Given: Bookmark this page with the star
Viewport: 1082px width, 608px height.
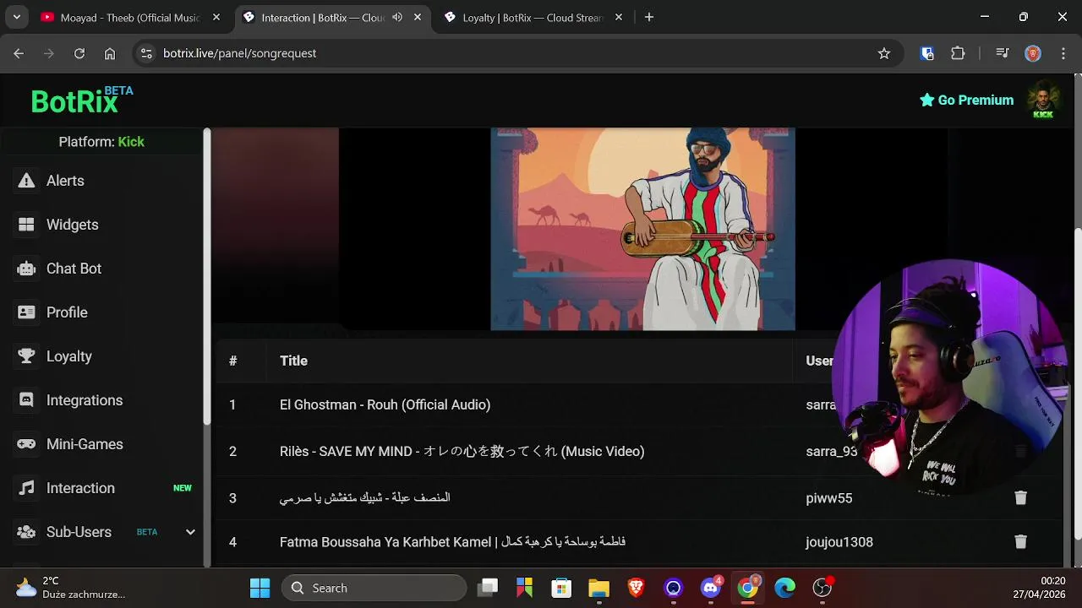Looking at the screenshot, I should click(x=884, y=53).
